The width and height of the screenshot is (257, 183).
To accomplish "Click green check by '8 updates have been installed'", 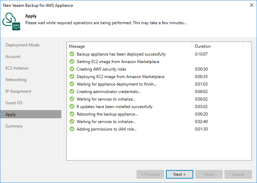I will (72, 107).
